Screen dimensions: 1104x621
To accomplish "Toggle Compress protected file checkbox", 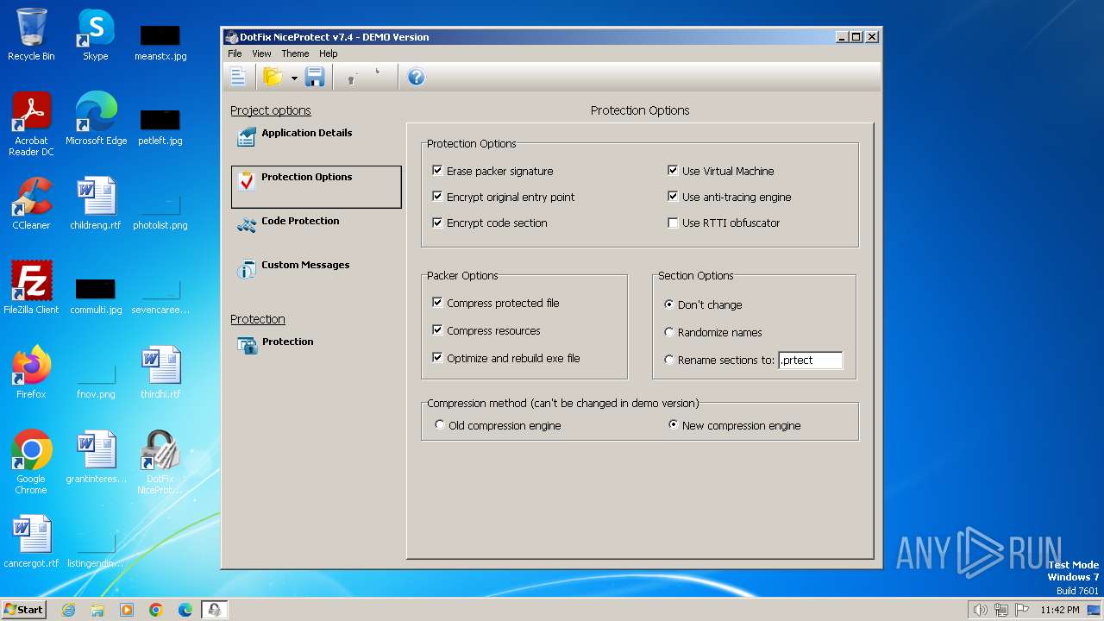I will coord(437,303).
